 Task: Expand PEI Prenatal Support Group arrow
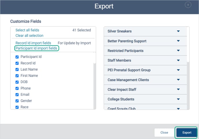(178, 70)
